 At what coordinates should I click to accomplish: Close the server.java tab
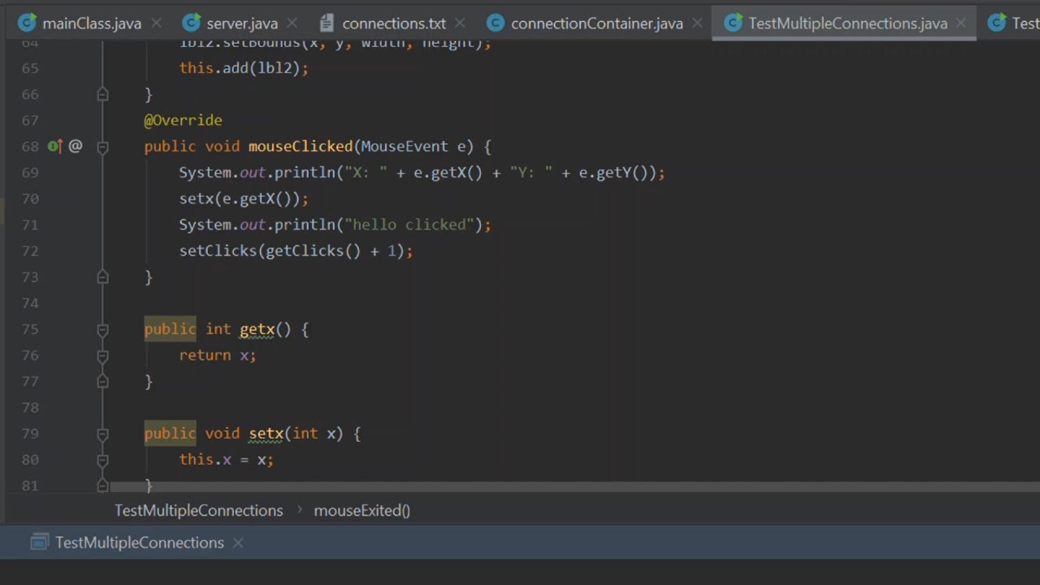292,24
